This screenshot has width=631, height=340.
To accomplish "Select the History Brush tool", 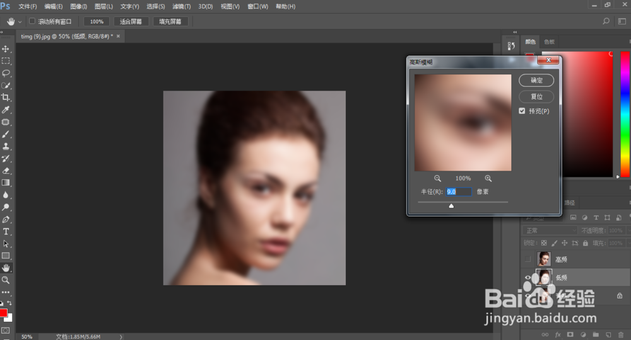I will [x=6, y=159].
